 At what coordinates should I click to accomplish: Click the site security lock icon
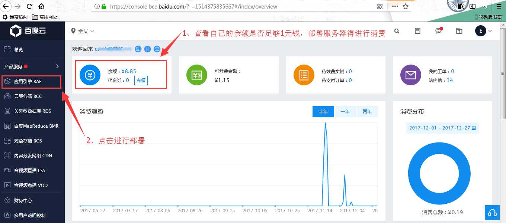(103, 6)
